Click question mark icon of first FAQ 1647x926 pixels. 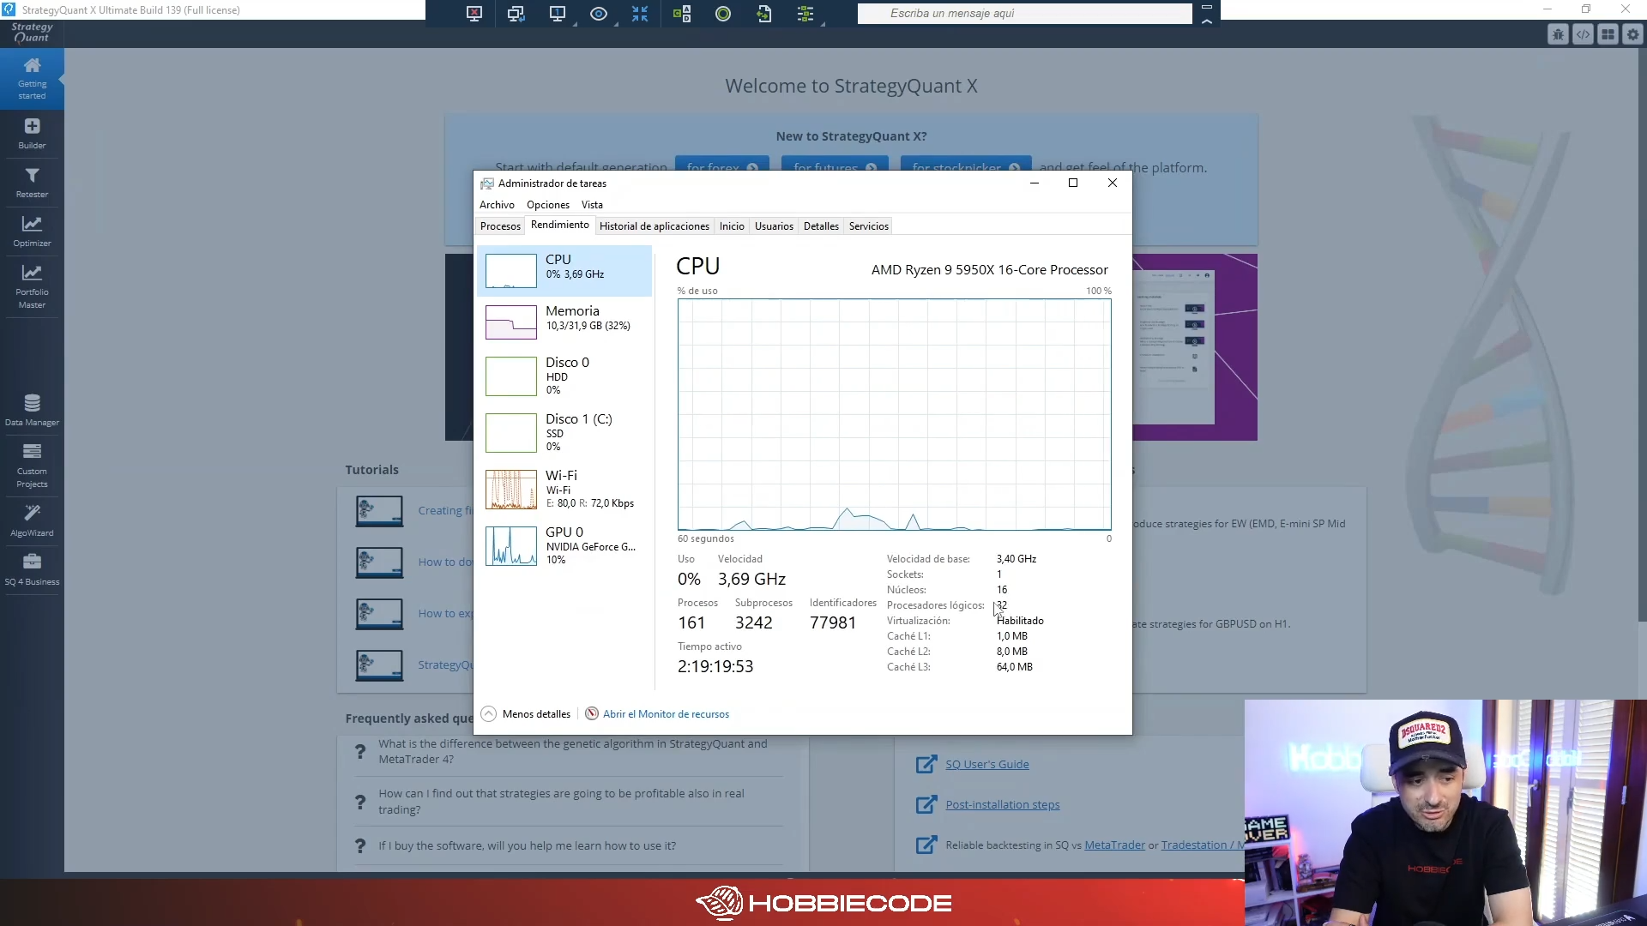pos(360,752)
